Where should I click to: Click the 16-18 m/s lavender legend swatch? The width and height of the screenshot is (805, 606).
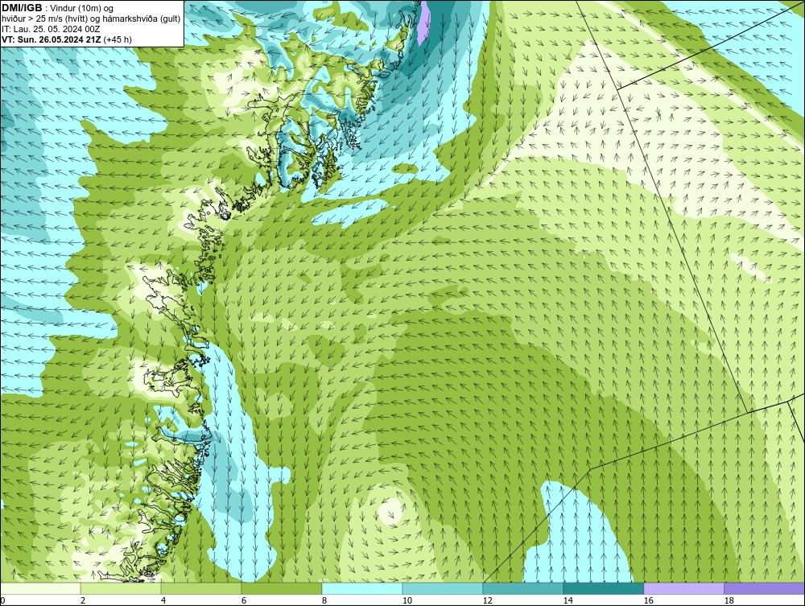point(683,588)
